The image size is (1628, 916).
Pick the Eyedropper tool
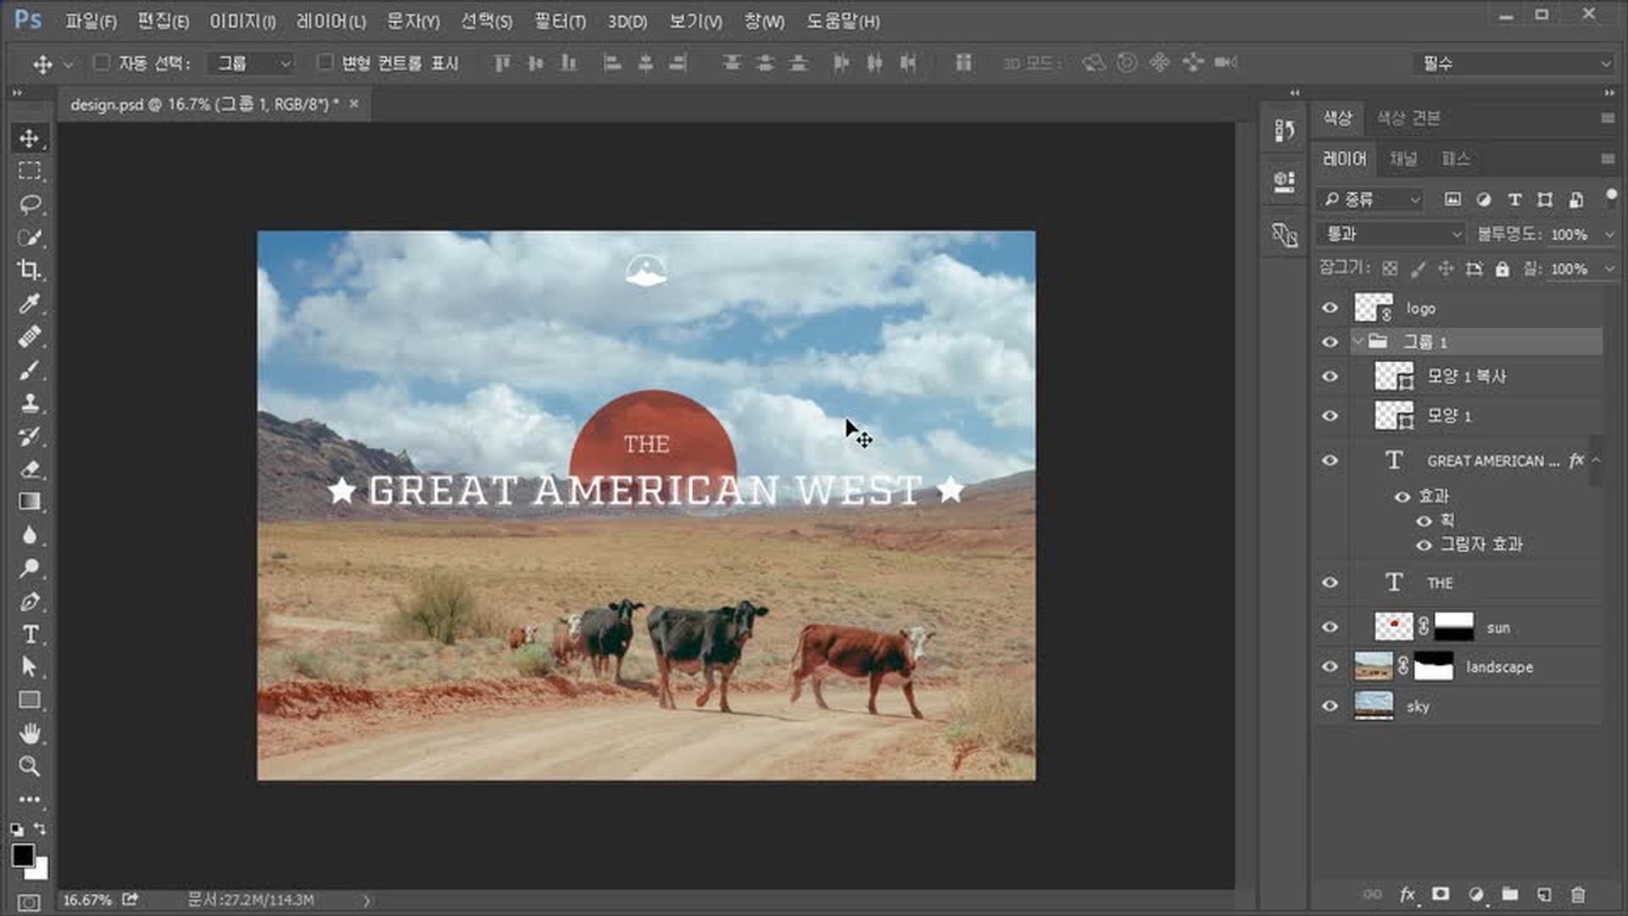pyautogui.click(x=30, y=303)
